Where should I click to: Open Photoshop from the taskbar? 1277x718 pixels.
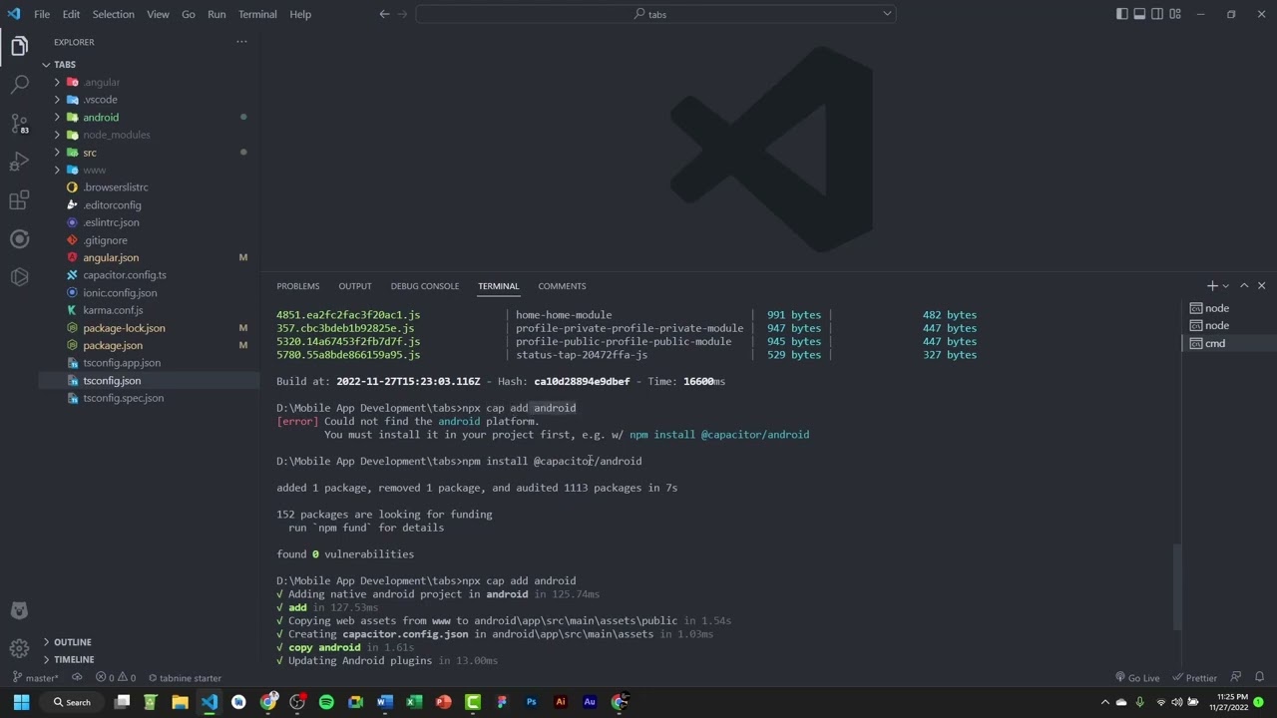[531, 702]
